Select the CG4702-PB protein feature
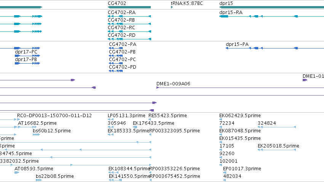 point(116,56)
